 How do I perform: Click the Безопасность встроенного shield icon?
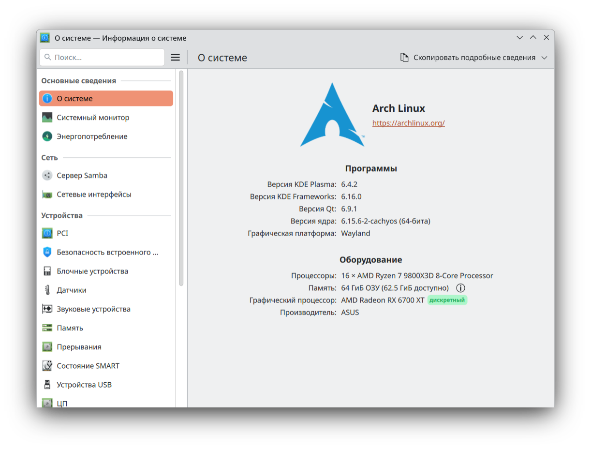47,252
